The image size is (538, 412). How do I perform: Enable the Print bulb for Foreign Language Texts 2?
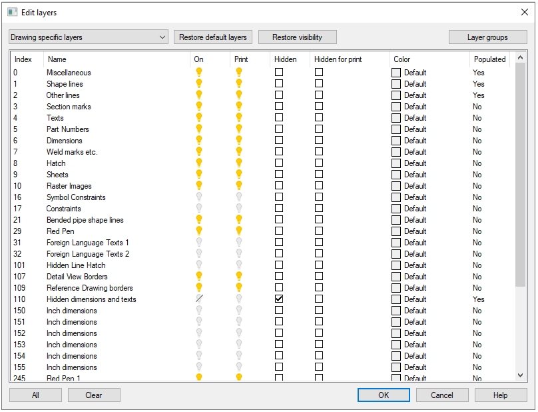pyautogui.click(x=239, y=253)
